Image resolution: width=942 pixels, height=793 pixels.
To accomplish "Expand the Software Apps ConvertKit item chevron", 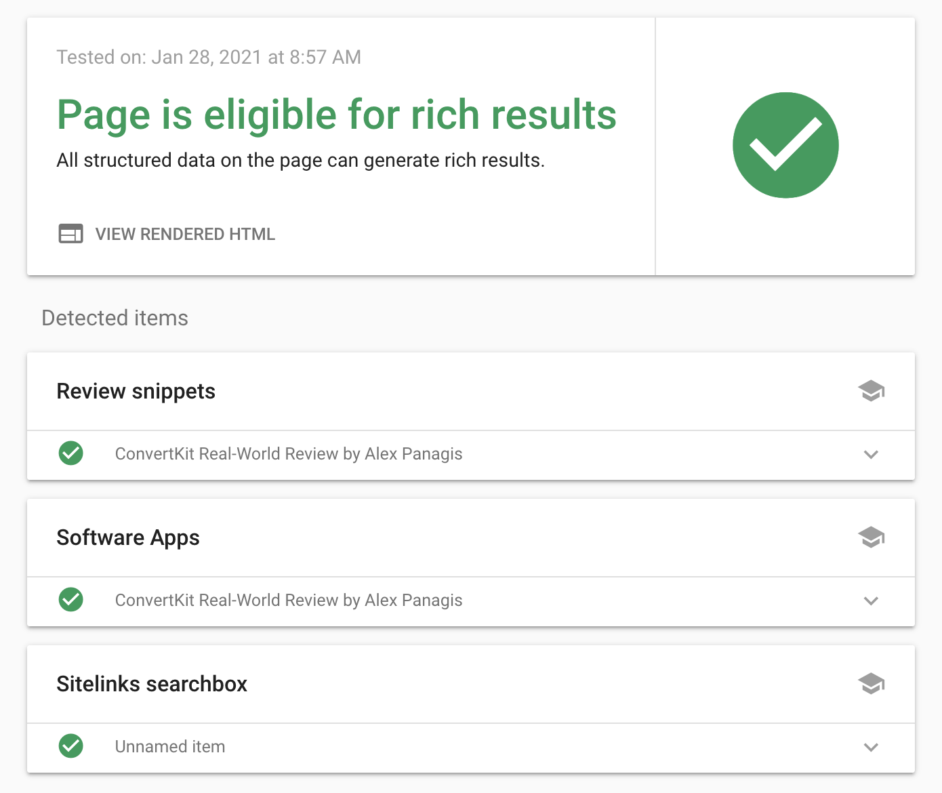I will click(872, 601).
